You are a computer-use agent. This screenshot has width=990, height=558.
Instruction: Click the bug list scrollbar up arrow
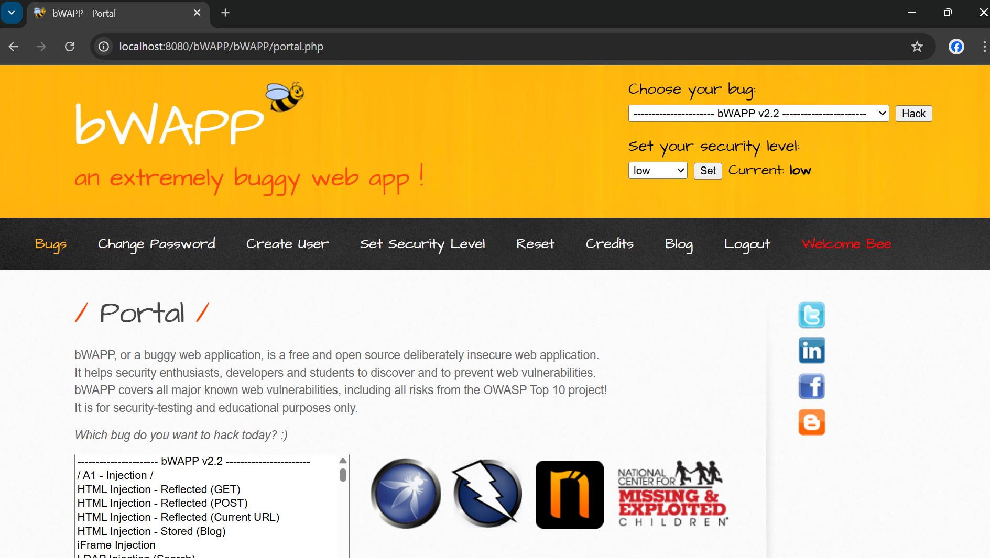click(343, 461)
